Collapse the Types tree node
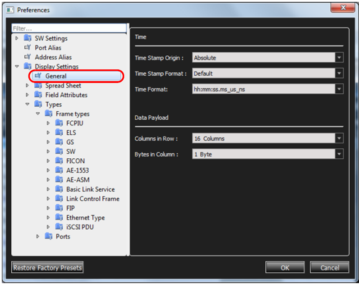 click(27, 104)
